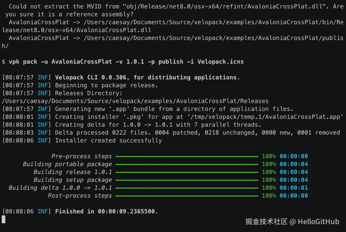Click the Building delta 1.0.0 -> 1.0.1 progress bar
346x232 pixels.
coord(187,188)
